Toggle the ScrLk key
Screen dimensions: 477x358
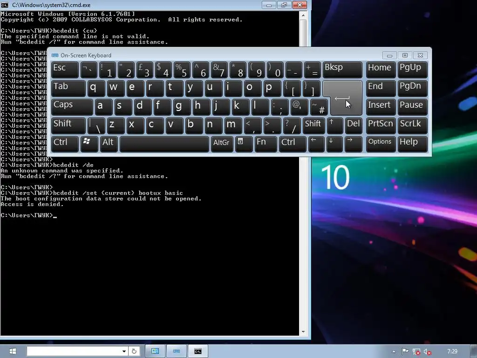pyautogui.click(x=413, y=126)
